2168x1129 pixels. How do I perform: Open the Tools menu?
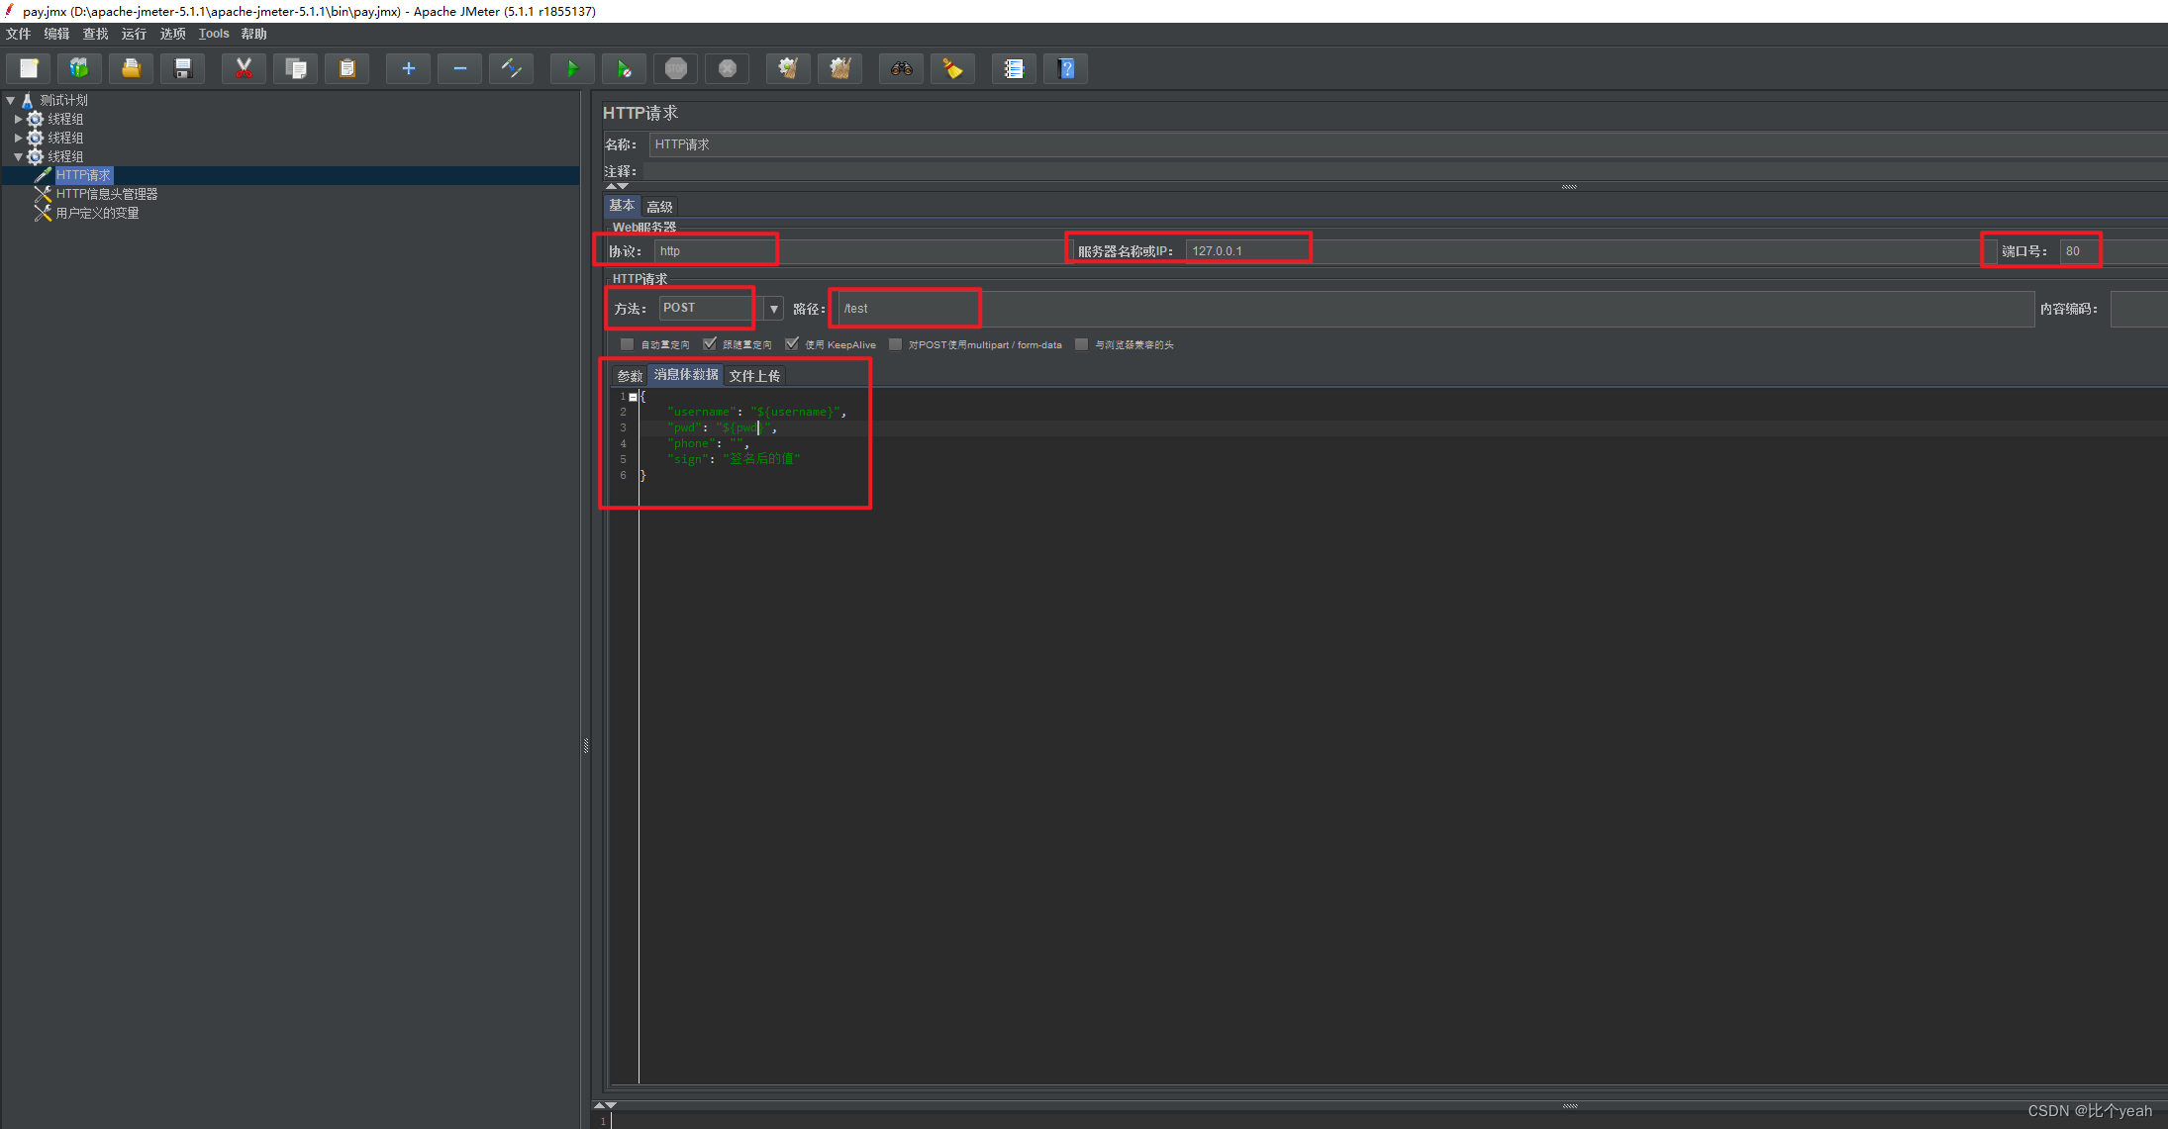tap(214, 34)
